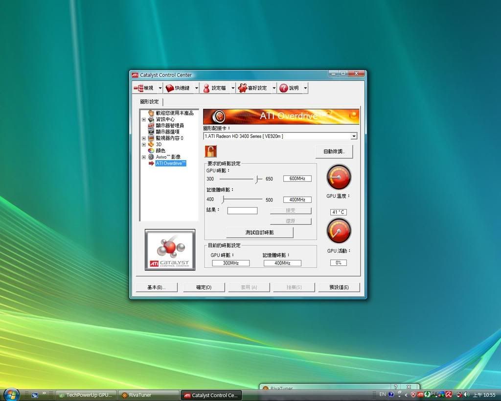Select 顯示器選項 in the tree
The image size is (501, 401).
pos(167,132)
